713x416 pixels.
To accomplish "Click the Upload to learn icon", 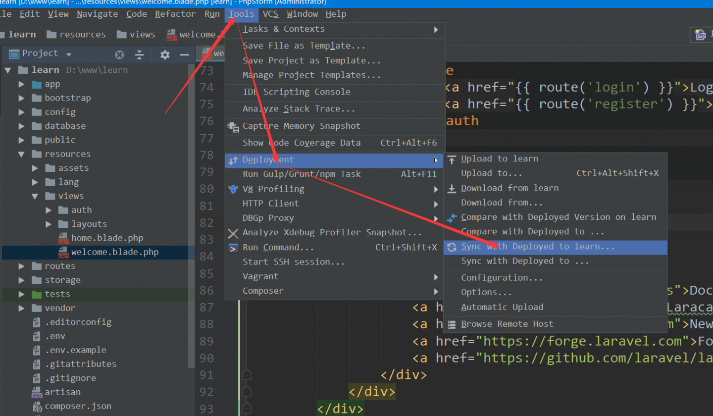I will [x=452, y=159].
